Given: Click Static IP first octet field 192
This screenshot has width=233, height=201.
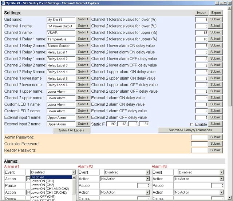Looking at the screenshot, I should (x=111, y=124).
